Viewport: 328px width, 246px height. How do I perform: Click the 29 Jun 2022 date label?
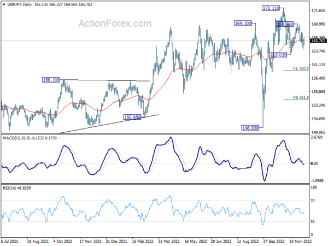(x=221, y=241)
